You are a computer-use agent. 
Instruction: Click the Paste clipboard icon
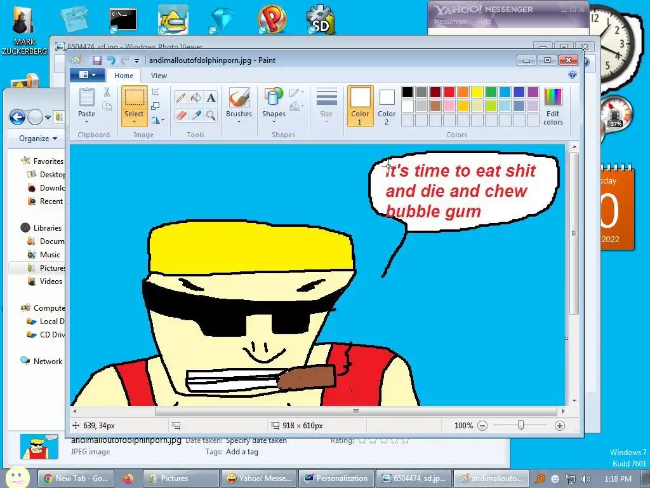pos(86,97)
